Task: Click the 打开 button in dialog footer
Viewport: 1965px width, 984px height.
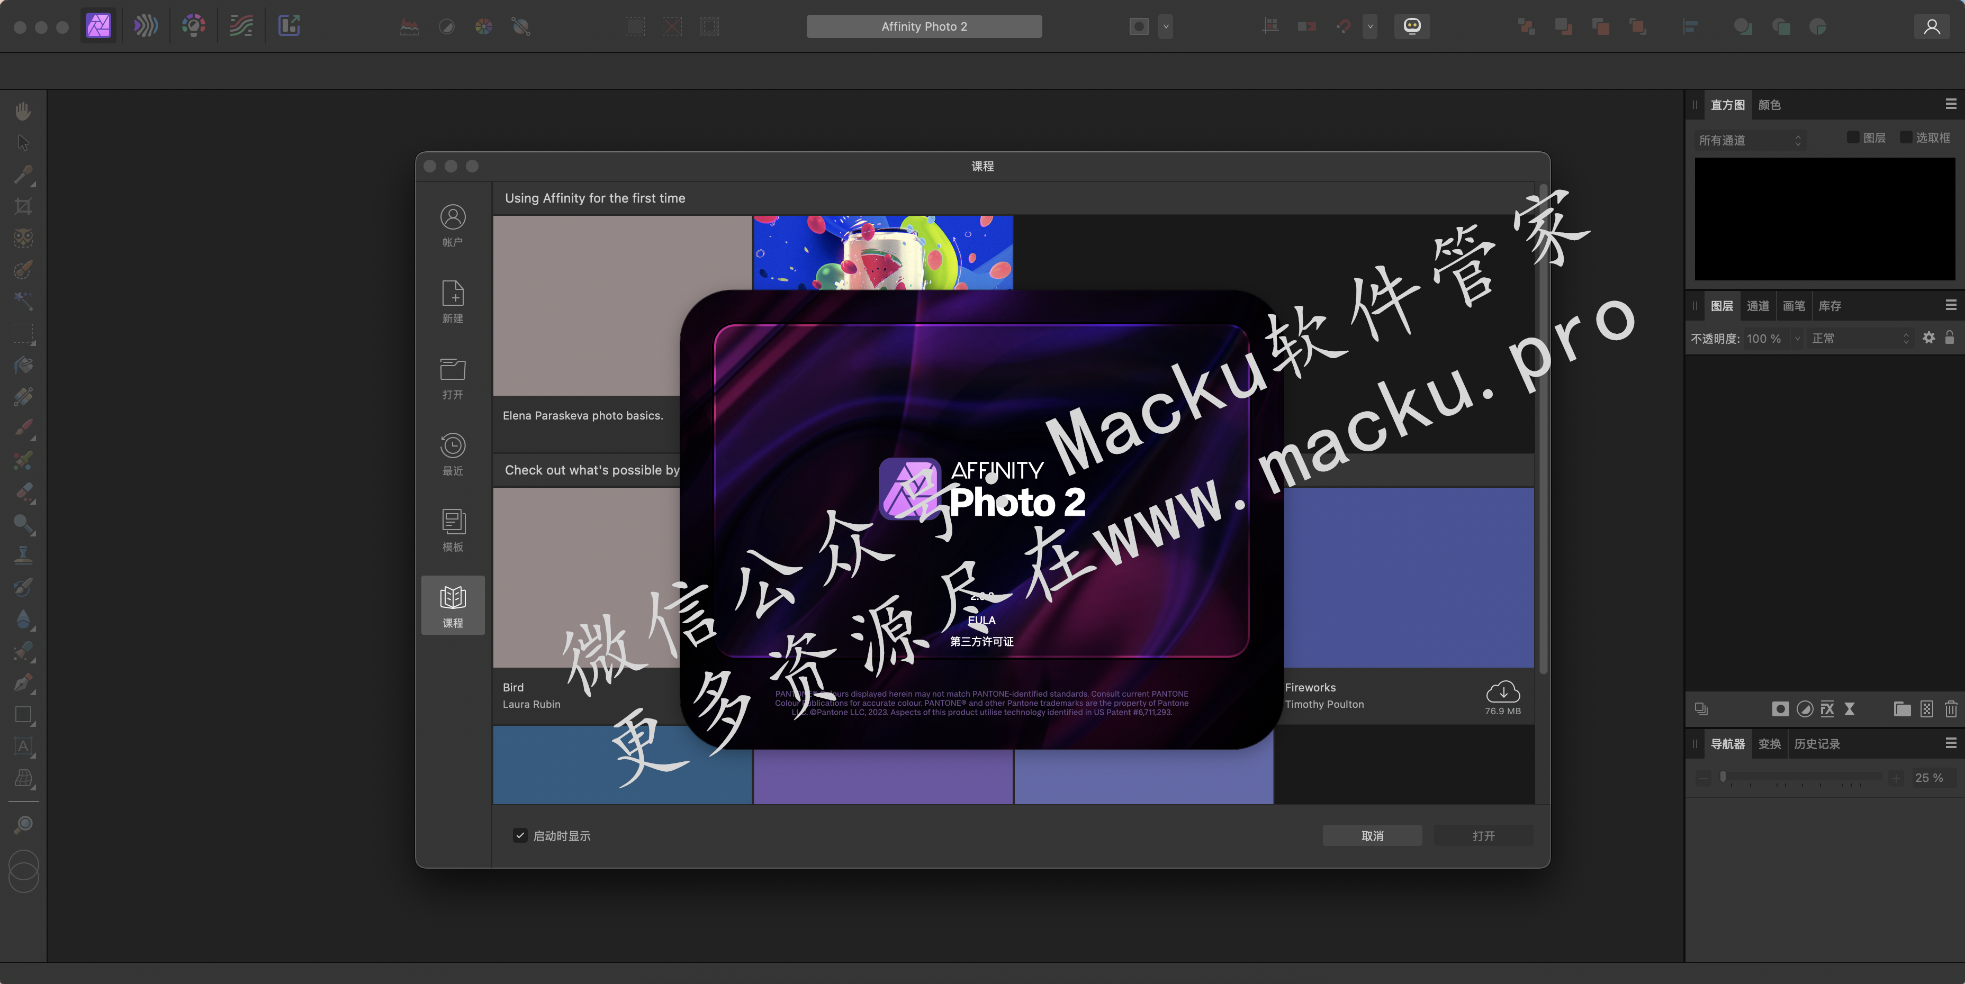Action: (1483, 835)
